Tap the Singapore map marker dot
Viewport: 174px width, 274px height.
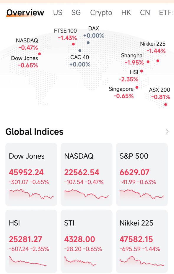137,87
